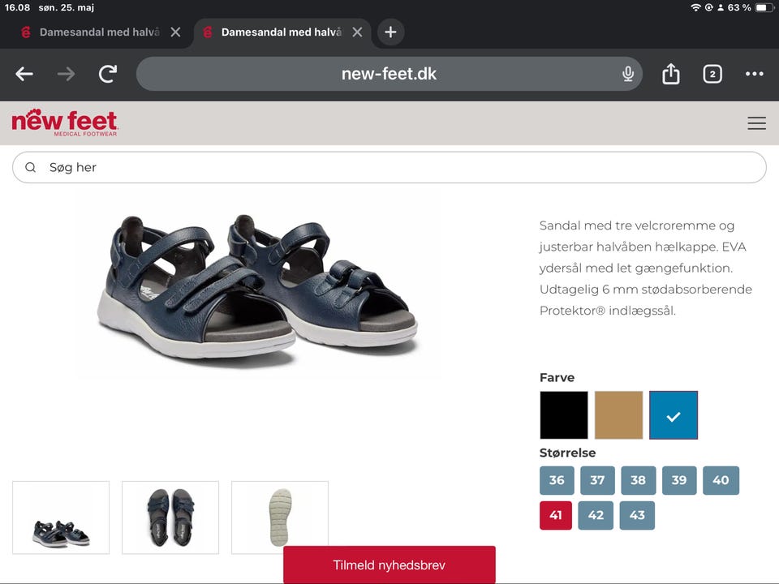Open the share sheet icon
Screen dimensions: 779x584
671,74
